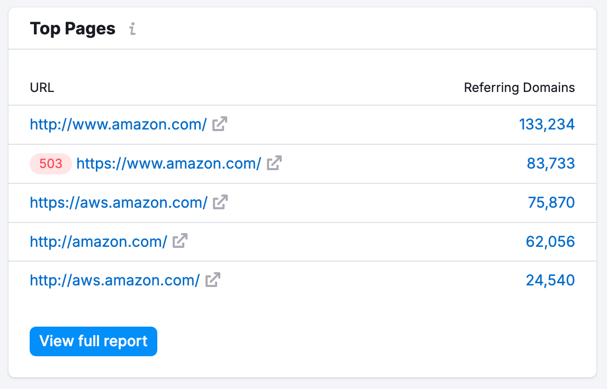Follow the https://aws.amazon.com/ link
Screen dimensions: 607x389
(119, 202)
